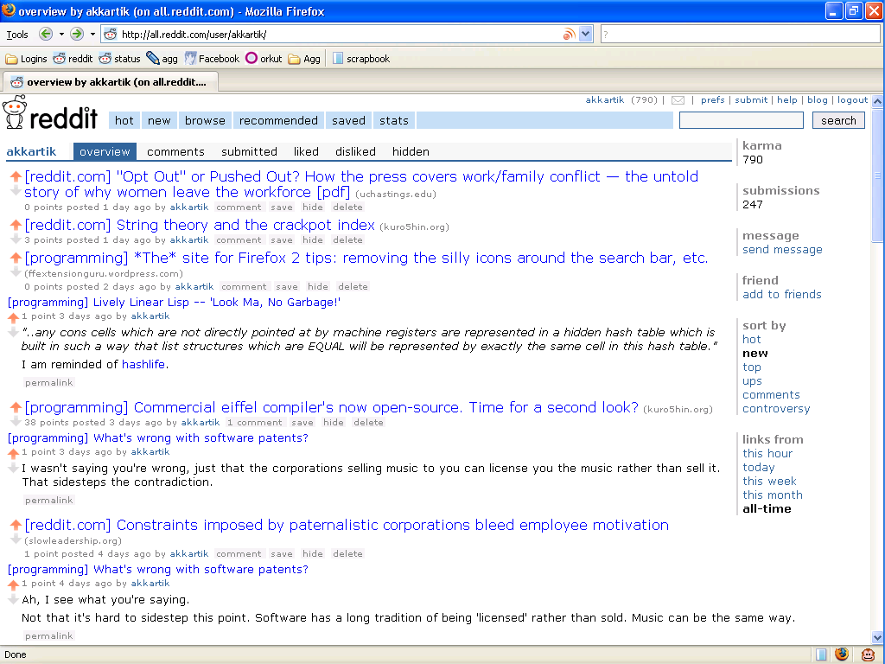
Task: Expand the address bar URL history dropdown
Action: click(x=585, y=35)
